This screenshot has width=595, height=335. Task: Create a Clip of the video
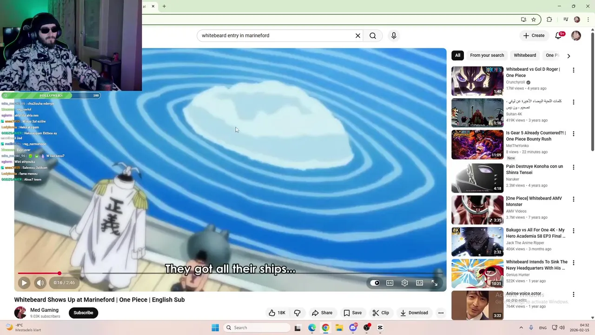tap(381, 313)
